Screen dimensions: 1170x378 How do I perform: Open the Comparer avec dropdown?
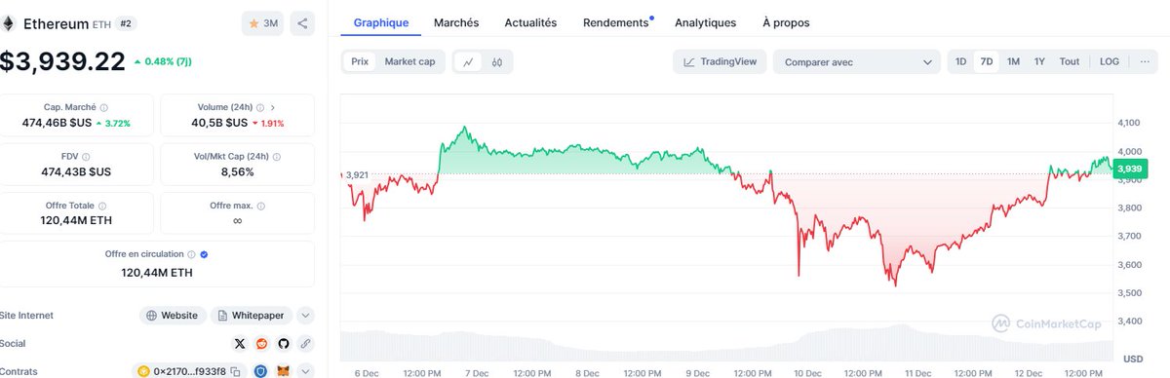857,61
